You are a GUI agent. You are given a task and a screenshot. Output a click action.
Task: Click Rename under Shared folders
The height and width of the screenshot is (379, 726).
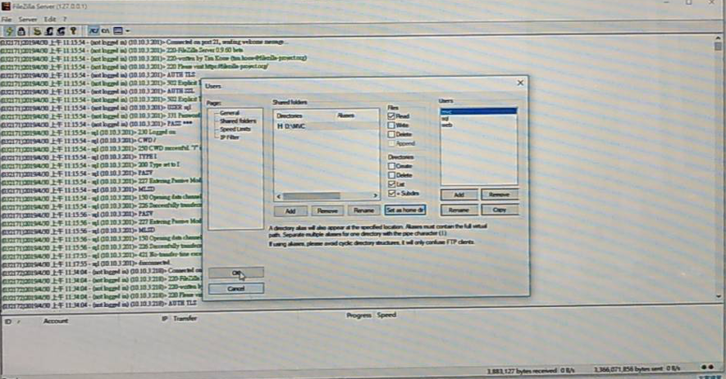pos(363,210)
